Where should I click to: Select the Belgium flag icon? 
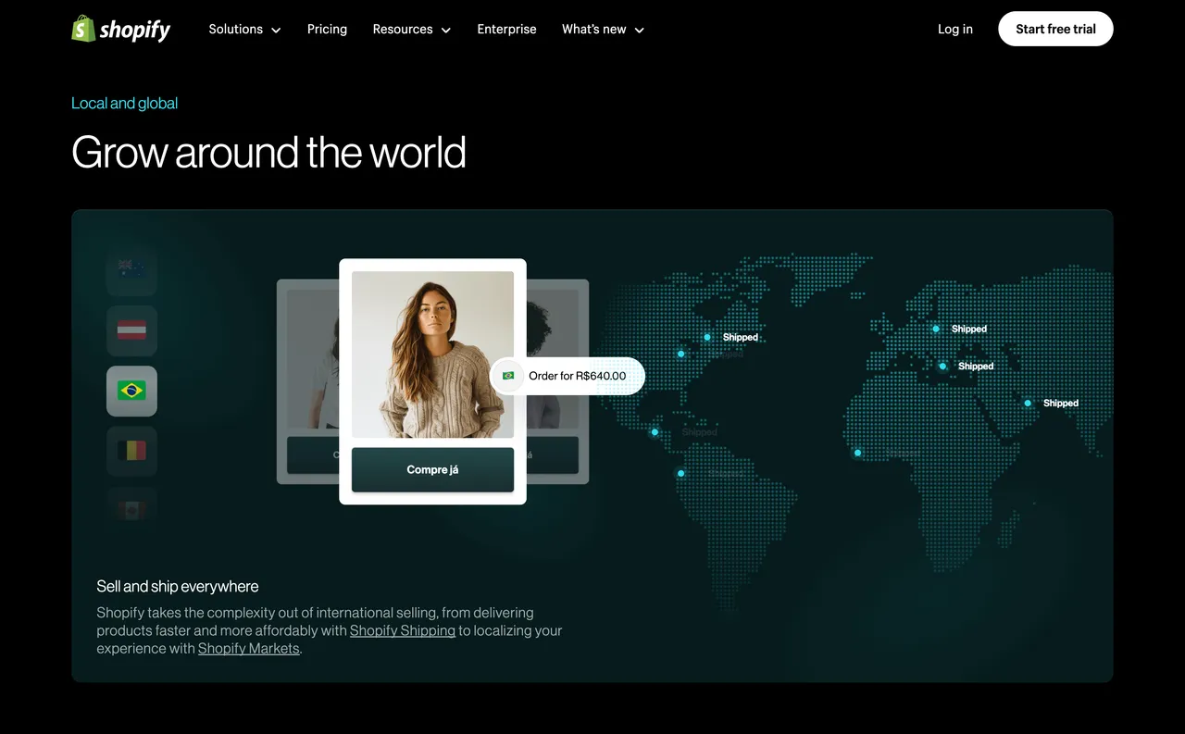[x=131, y=451]
